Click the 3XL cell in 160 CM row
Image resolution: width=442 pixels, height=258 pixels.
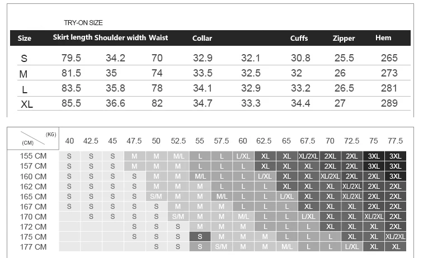pos(395,176)
